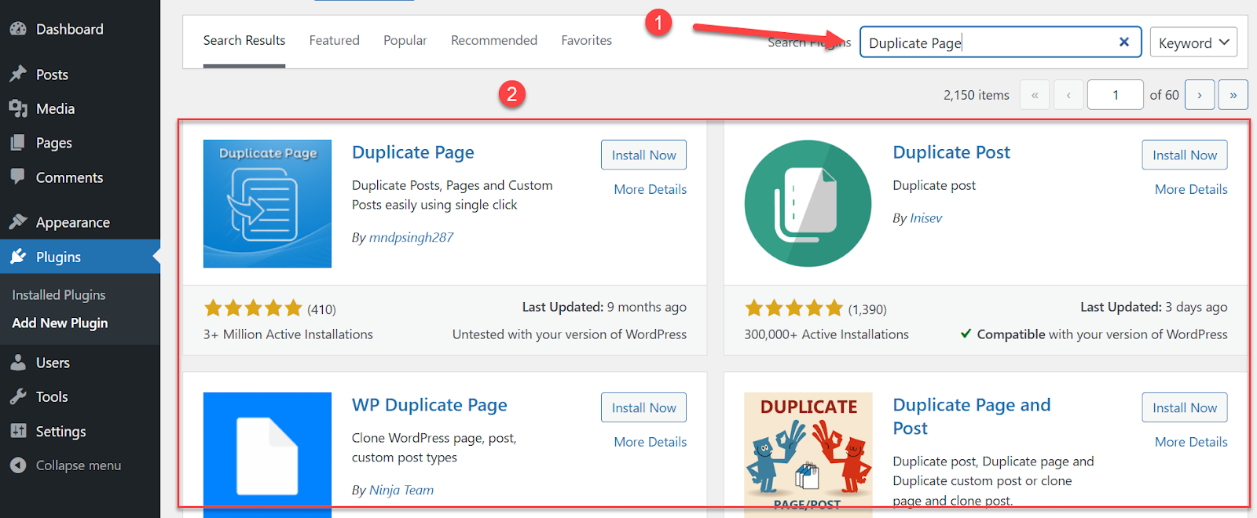Click the '2,150 items' count text

click(x=977, y=95)
